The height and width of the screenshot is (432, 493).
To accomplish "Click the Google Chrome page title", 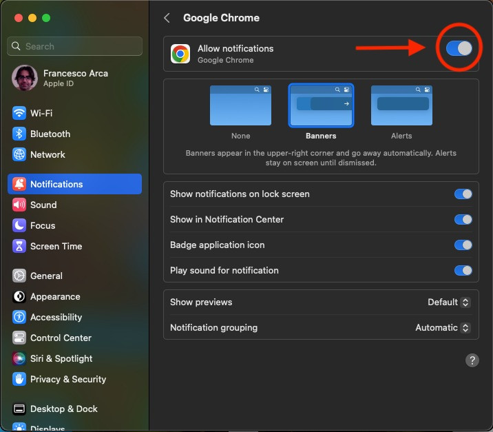I will pyautogui.click(x=221, y=18).
